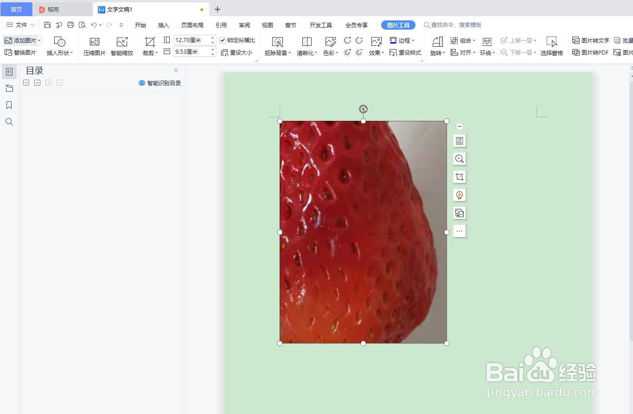Click the 添加图片 (Add Picture) icon
The image size is (633, 414).
(8, 40)
